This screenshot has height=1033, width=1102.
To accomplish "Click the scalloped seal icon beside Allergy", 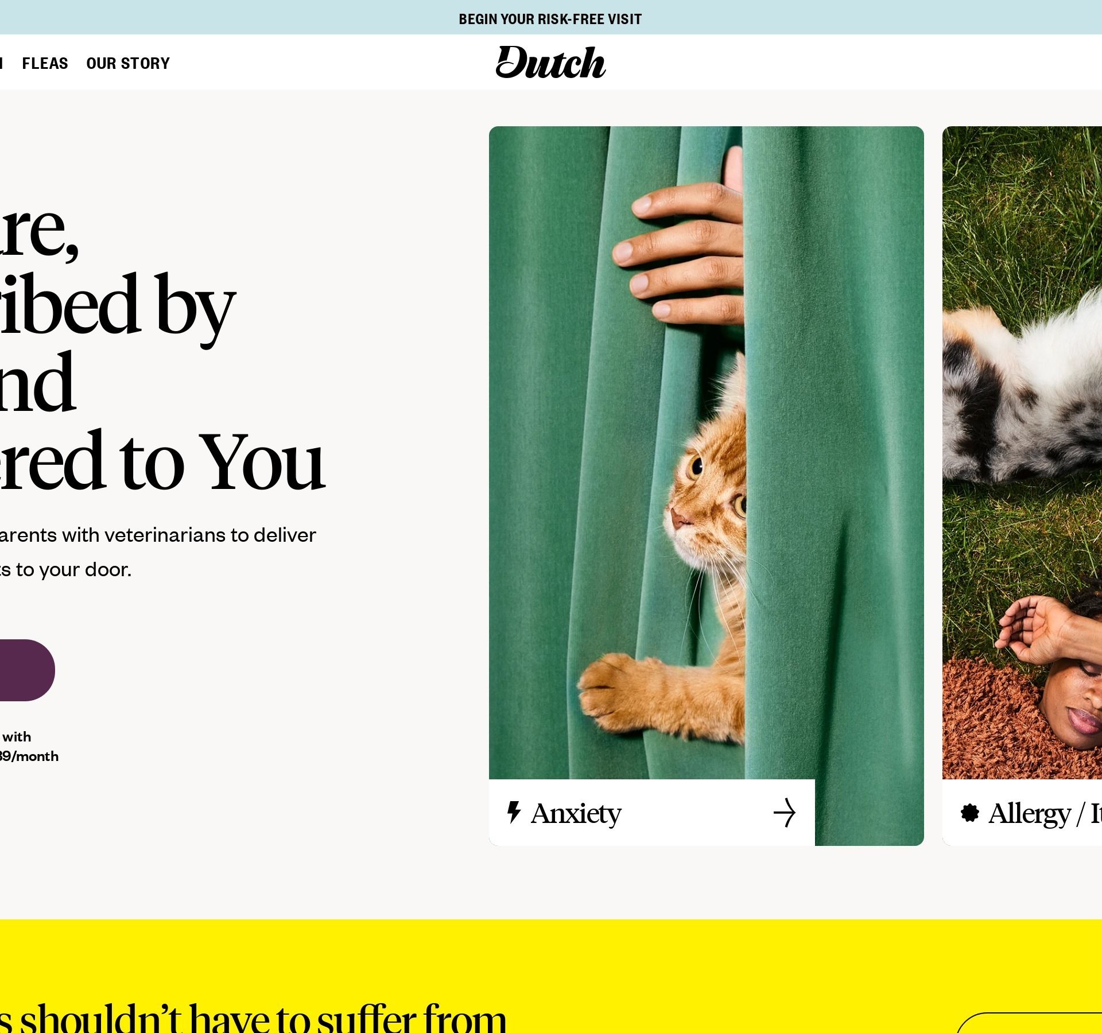I will 970,813.
